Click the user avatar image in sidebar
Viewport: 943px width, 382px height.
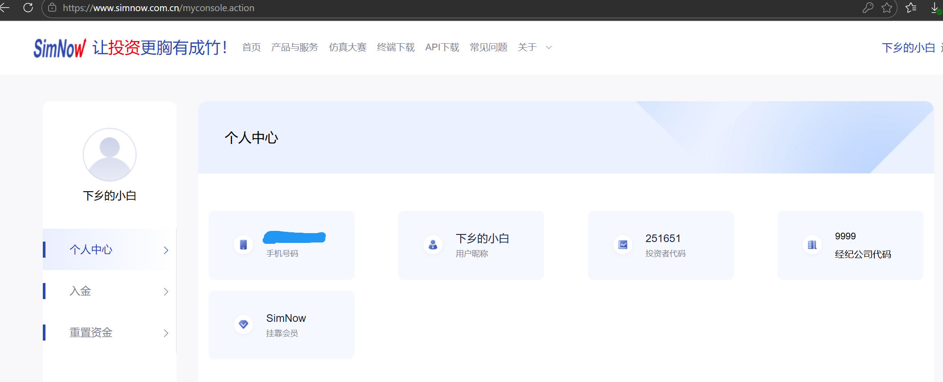pyautogui.click(x=110, y=155)
